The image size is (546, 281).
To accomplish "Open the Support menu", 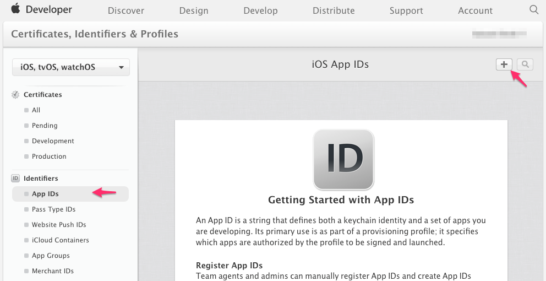I will [406, 10].
